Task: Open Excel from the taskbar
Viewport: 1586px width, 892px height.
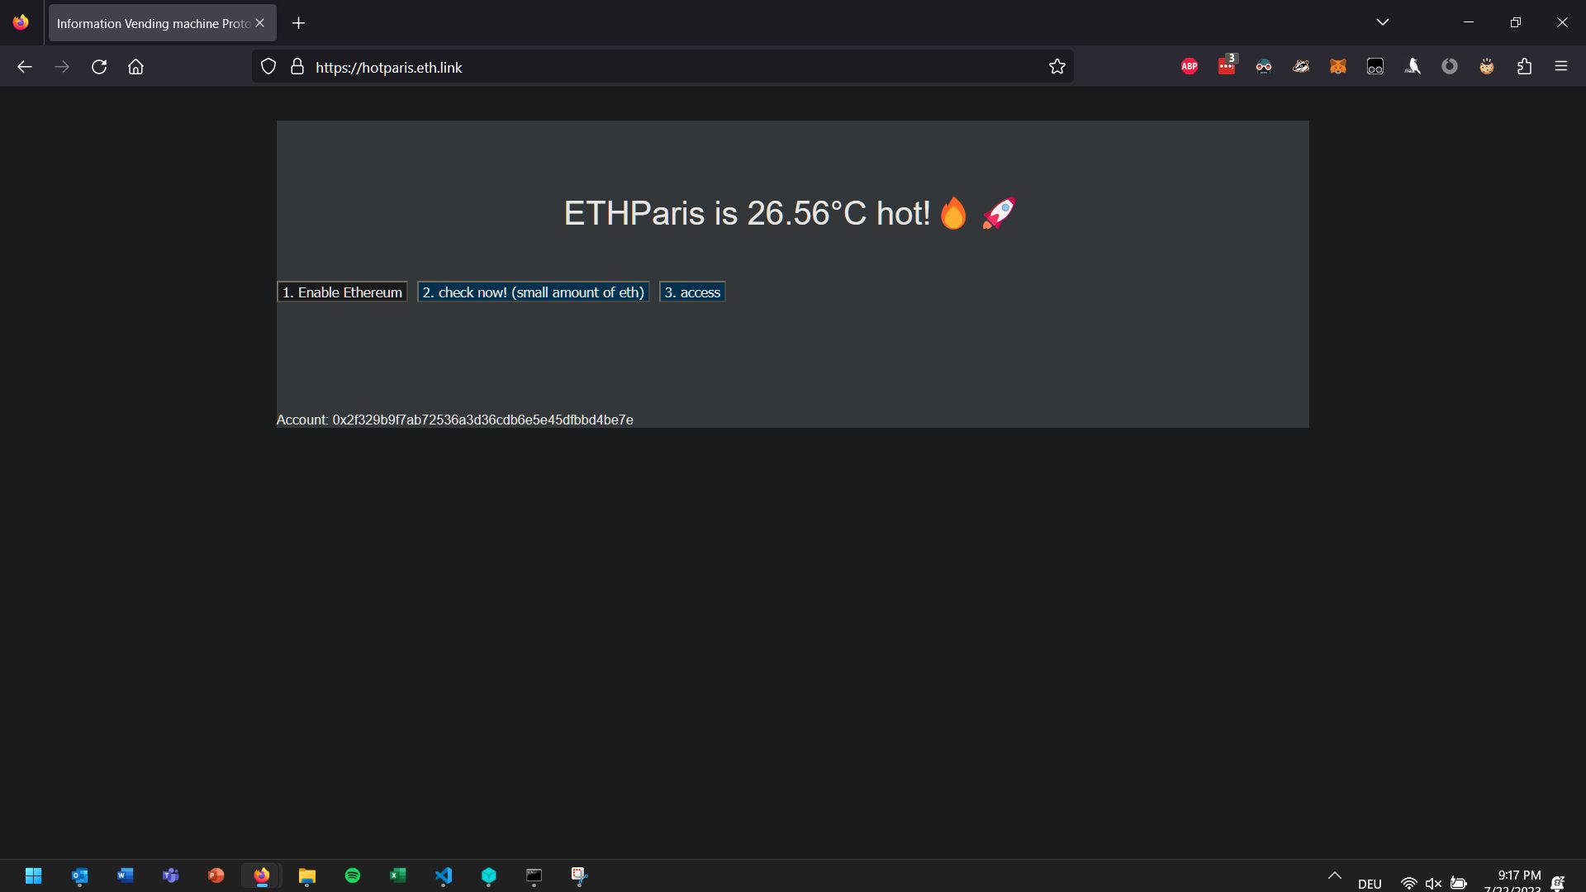Action: [x=398, y=875]
